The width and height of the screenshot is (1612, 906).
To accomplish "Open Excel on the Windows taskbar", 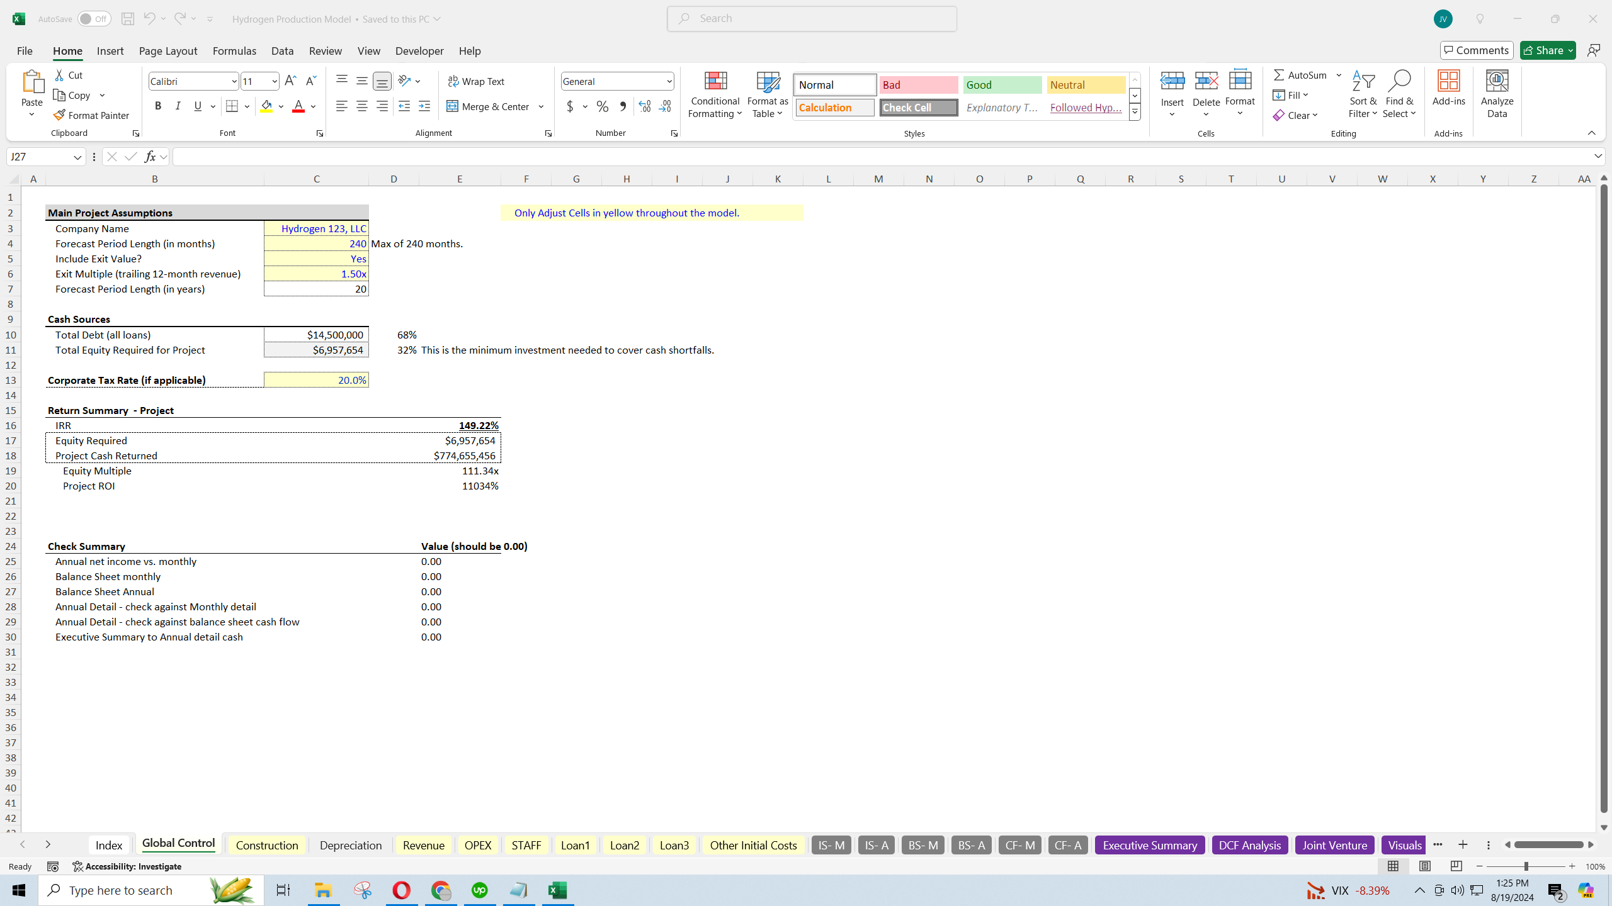I will pos(558,890).
